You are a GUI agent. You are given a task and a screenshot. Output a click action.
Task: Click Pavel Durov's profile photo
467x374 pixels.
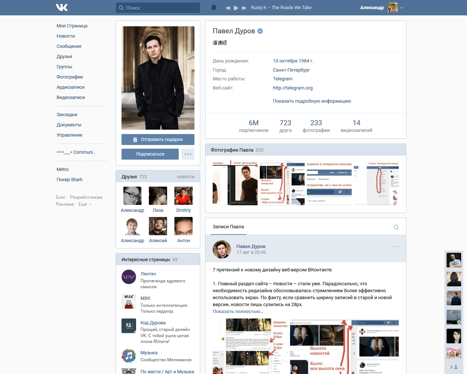[x=158, y=78]
